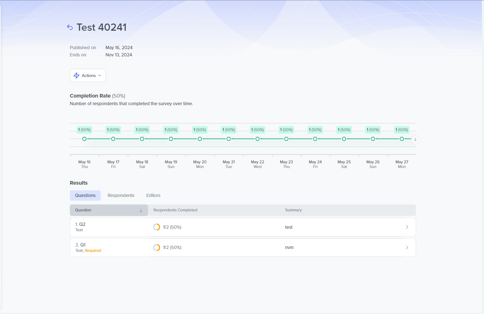484x314 pixels.
Task: Click the May 23 completion label badge
Action: [x=286, y=130]
